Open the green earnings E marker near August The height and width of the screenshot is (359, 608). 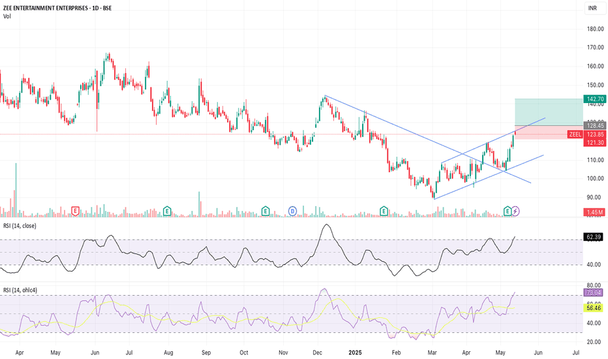click(x=167, y=211)
